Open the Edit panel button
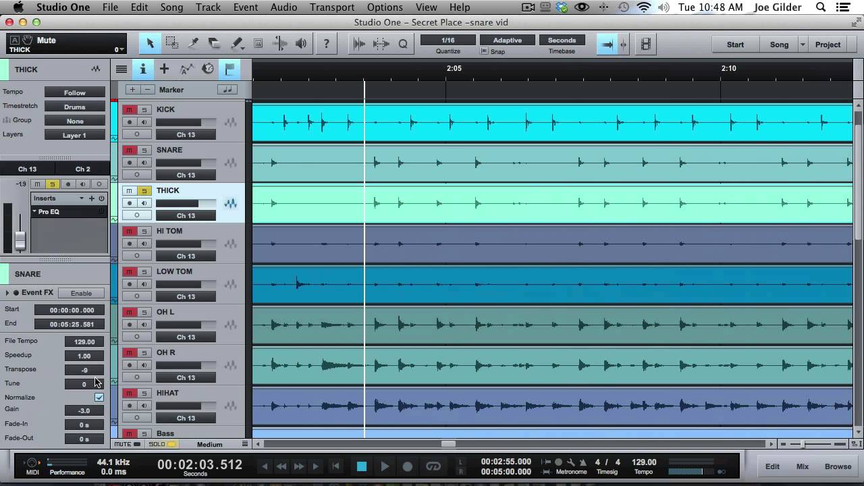Viewport: 864px width, 486px height. click(x=772, y=466)
